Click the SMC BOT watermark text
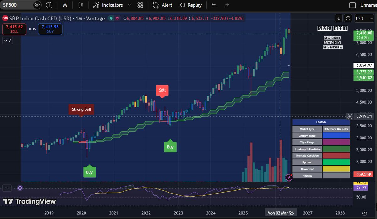This screenshot has width=377, height=219. [333, 28]
